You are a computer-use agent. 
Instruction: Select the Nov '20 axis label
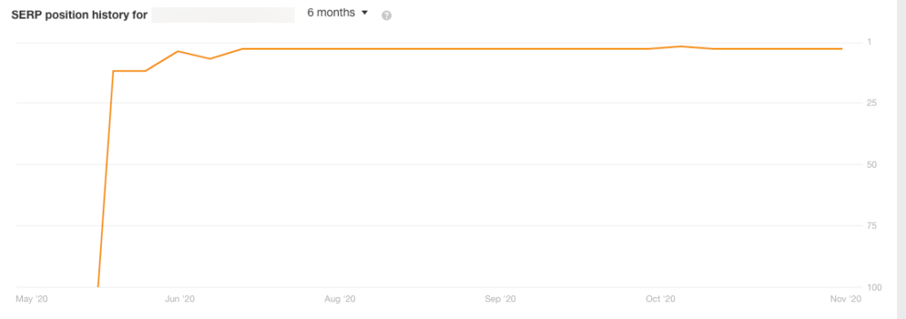pyautogui.click(x=846, y=299)
